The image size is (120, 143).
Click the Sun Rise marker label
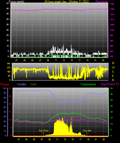click(44, 131)
